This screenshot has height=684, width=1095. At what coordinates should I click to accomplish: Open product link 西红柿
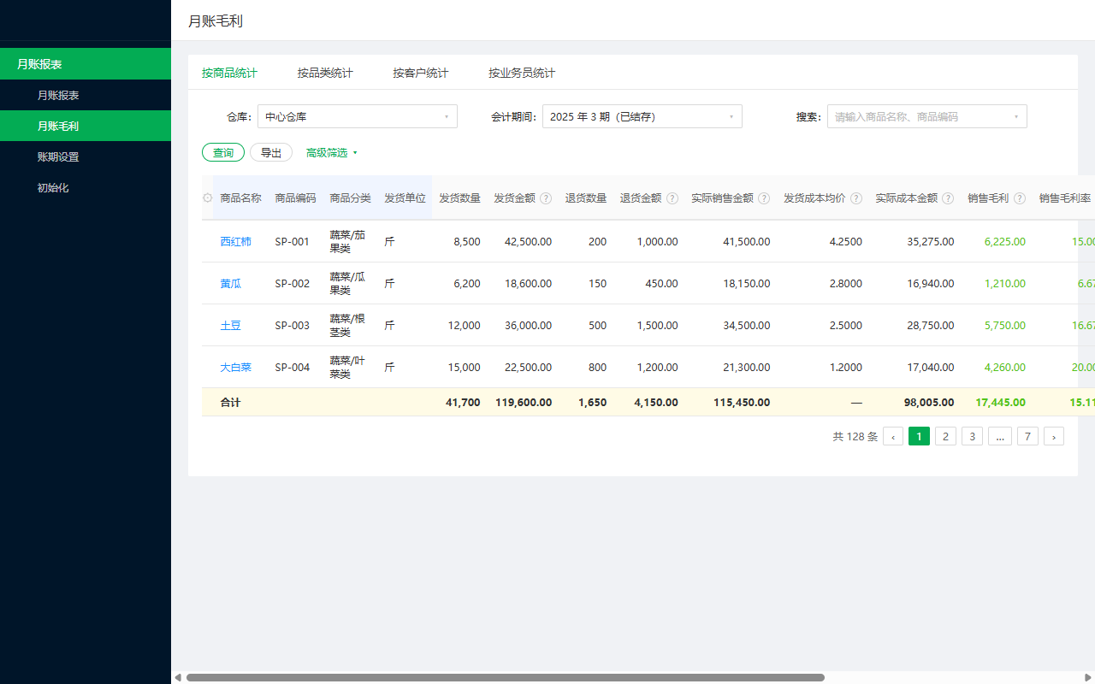click(x=236, y=241)
